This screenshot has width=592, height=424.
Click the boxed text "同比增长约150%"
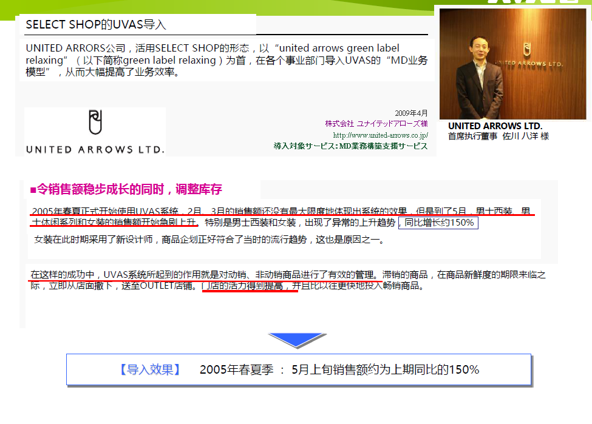(439, 223)
